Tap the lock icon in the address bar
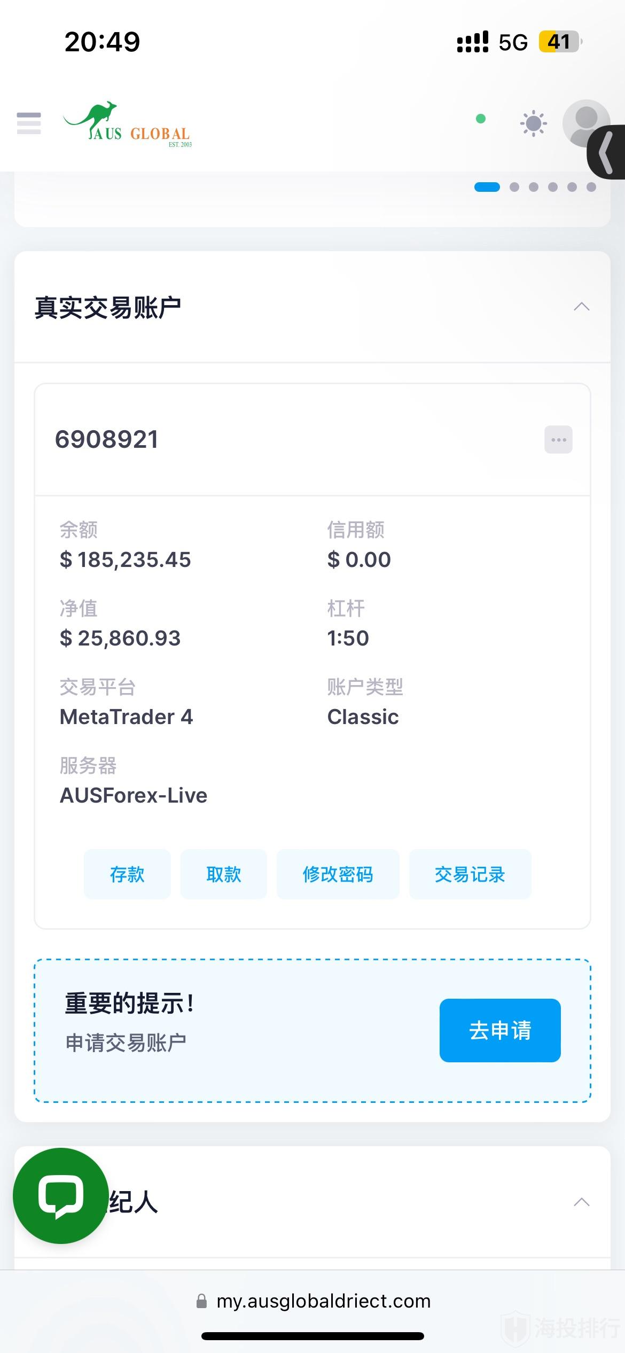Image resolution: width=625 pixels, height=1353 pixels. [201, 1301]
